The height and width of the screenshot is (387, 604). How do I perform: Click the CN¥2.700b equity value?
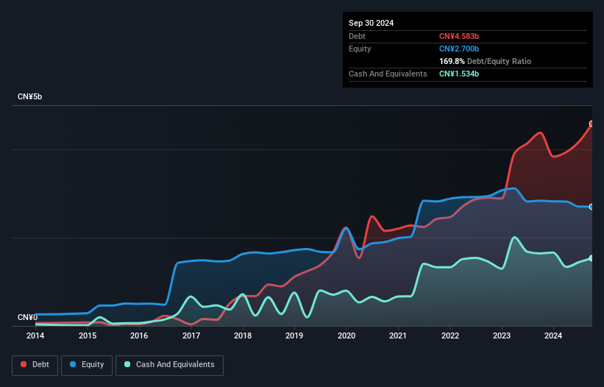pyautogui.click(x=459, y=49)
